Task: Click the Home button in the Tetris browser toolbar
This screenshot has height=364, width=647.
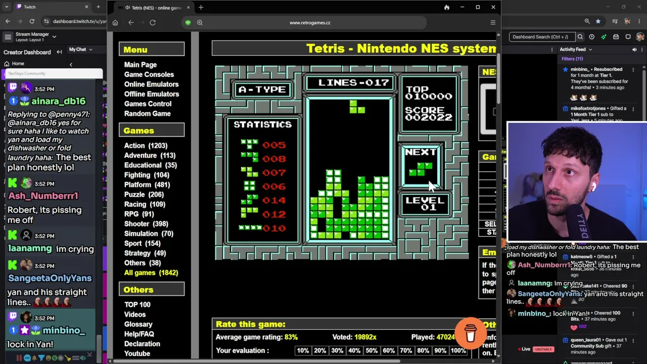Action: (115, 23)
